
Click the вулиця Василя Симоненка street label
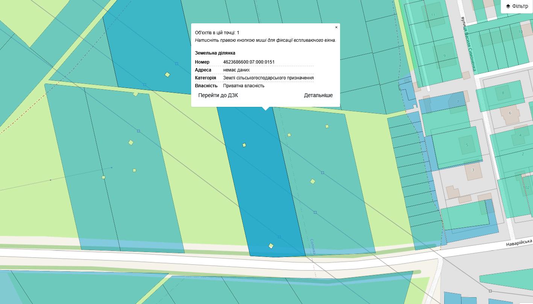(x=469, y=44)
